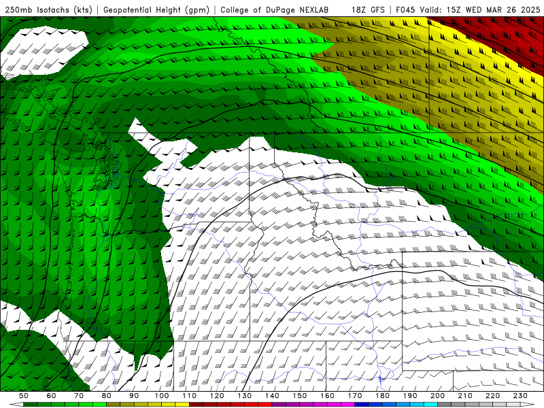Click the '100' label on the color scale

coord(162,396)
